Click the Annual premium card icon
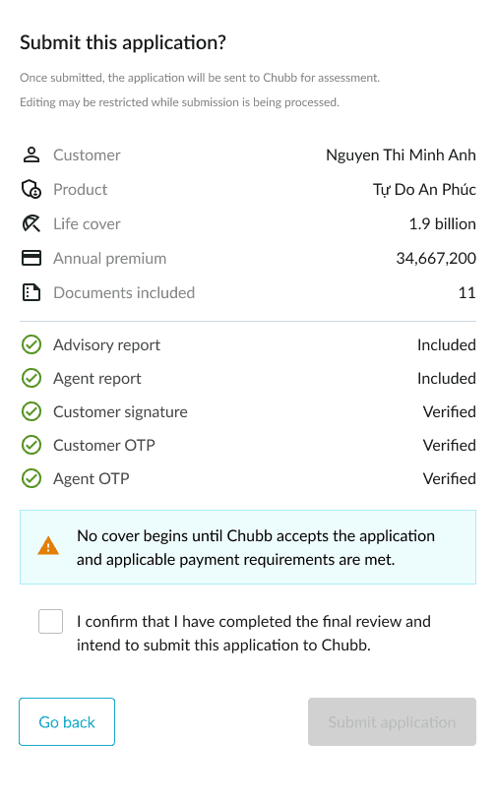Screen dimensions: 496x801 pos(31,258)
